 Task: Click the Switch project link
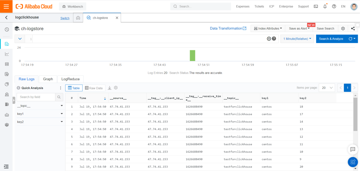65,18
